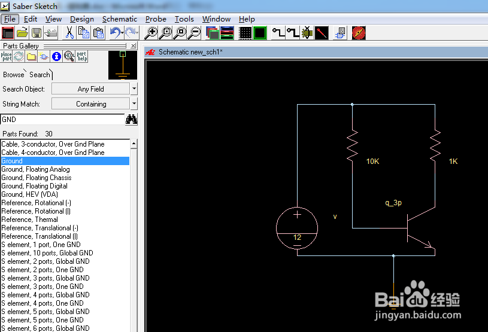Print the schematic using the printer icon

point(51,33)
